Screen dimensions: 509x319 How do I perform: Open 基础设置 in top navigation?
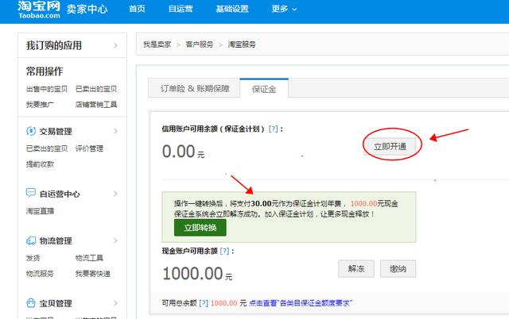tap(232, 9)
